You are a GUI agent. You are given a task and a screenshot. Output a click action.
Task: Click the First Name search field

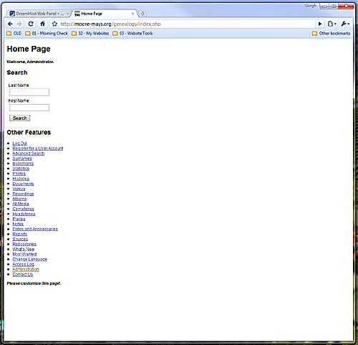click(29, 108)
